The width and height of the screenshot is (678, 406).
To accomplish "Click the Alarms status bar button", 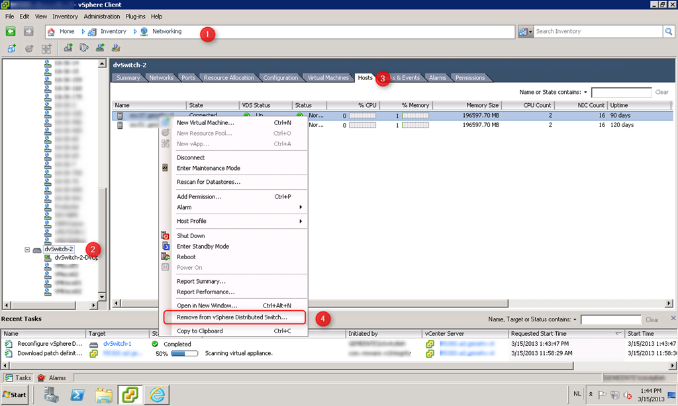I will [52, 378].
